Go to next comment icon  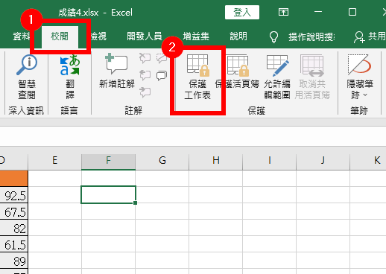pyautogui.click(x=145, y=92)
